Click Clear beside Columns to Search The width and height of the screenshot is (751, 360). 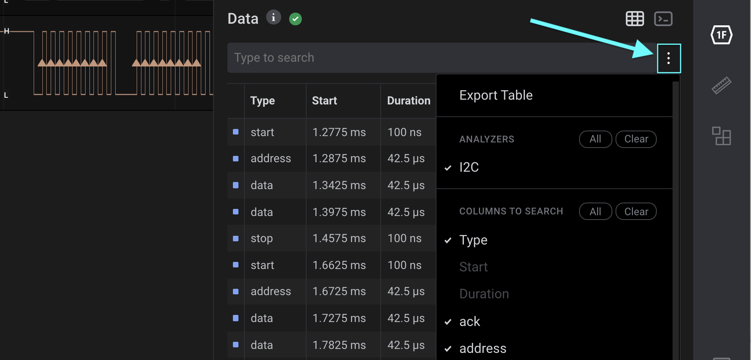tap(636, 211)
